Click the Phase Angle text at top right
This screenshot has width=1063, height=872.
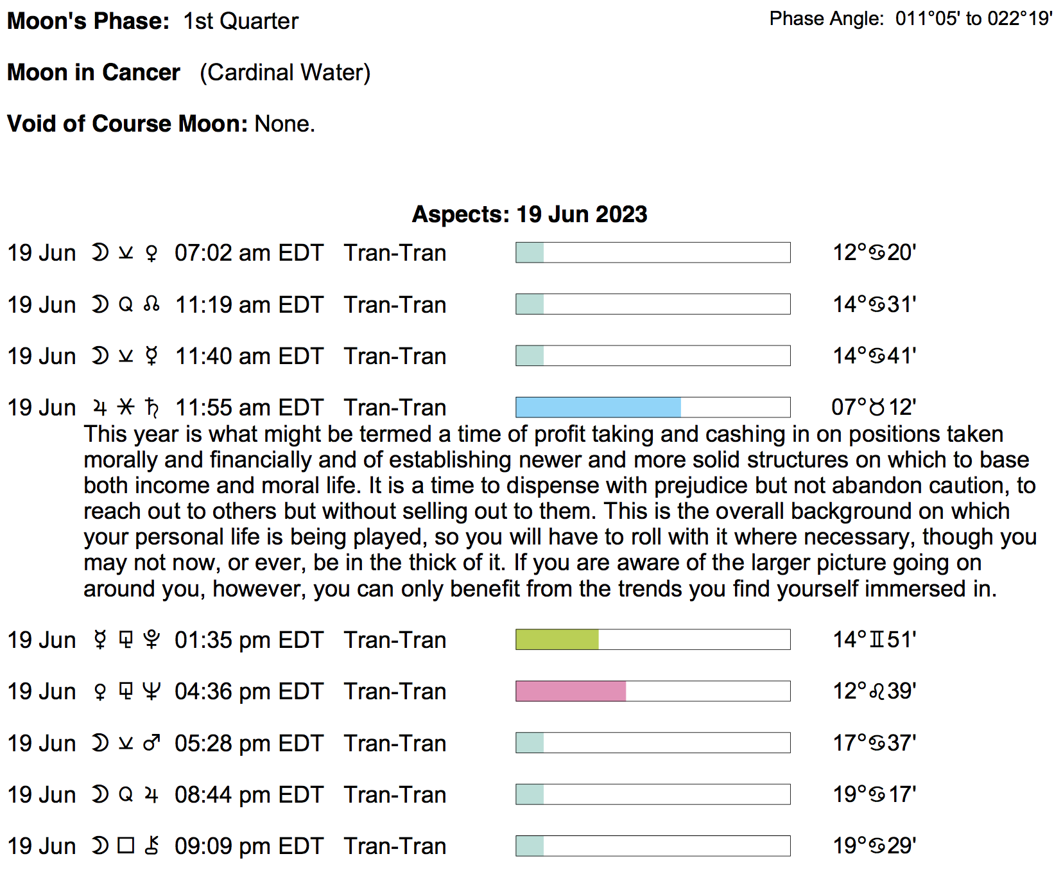(x=911, y=19)
